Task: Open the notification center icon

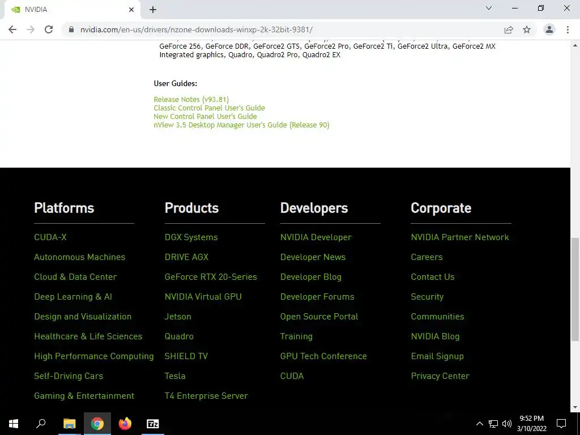Action: pos(561,424)
